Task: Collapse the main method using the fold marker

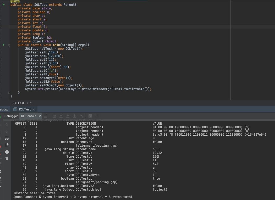Action: pyautogui.click(x=9, y=45)
